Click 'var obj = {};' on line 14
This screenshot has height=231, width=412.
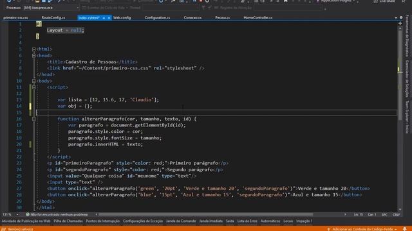tap(75, 106)
